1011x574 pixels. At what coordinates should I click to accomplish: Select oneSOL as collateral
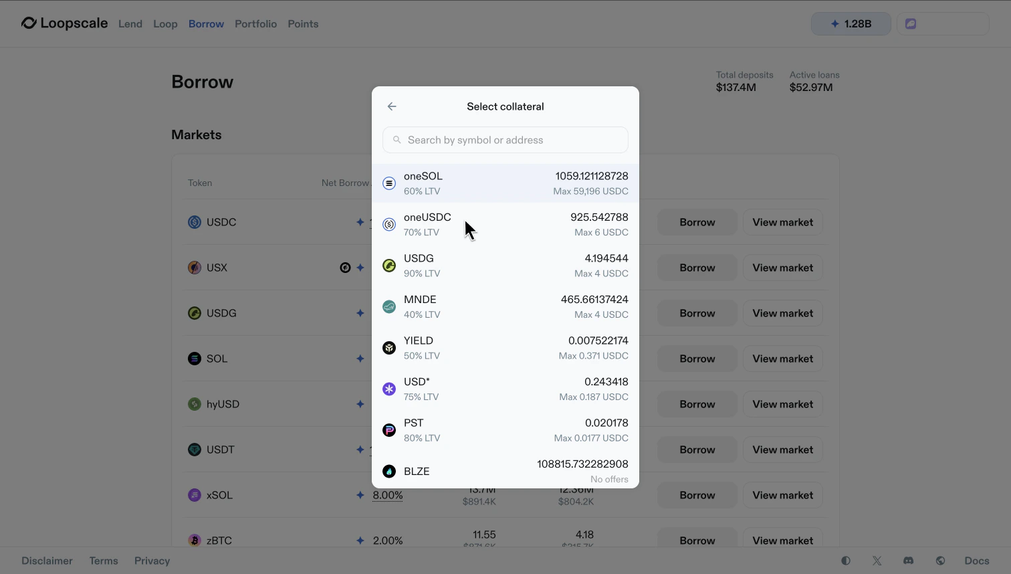pyautogui.click(x=505, y=183)
